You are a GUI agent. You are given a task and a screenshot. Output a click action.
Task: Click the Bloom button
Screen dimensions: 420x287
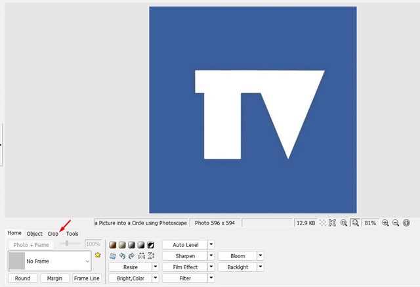pos(238,256)
